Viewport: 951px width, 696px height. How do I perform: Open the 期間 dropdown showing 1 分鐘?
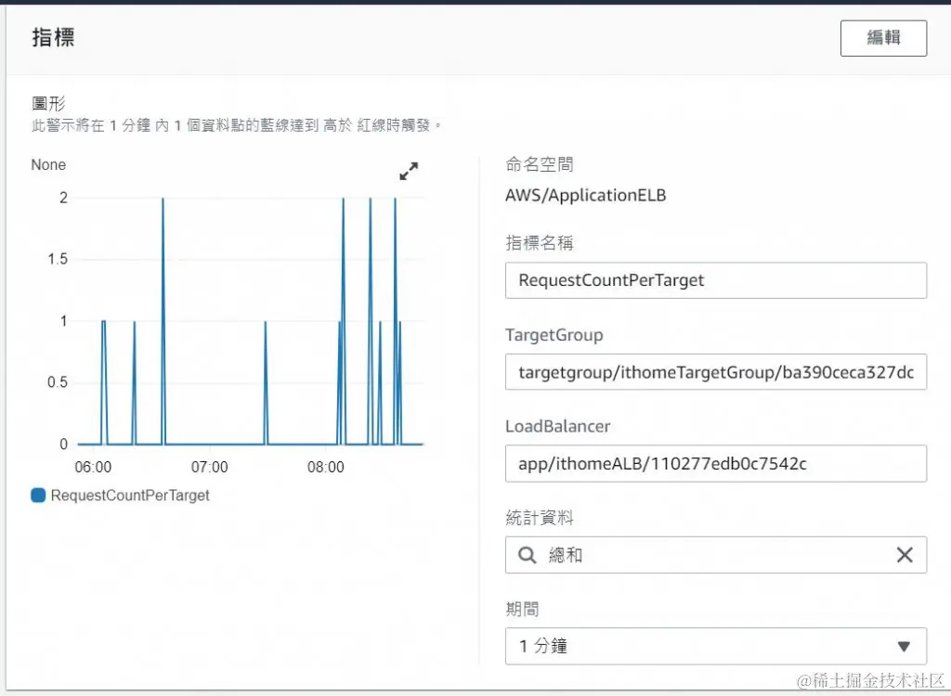tap(715, 646)
